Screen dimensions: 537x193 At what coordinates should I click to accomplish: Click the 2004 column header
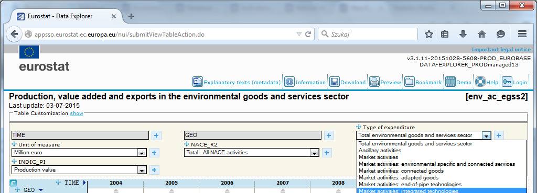[x=116, y=183]
